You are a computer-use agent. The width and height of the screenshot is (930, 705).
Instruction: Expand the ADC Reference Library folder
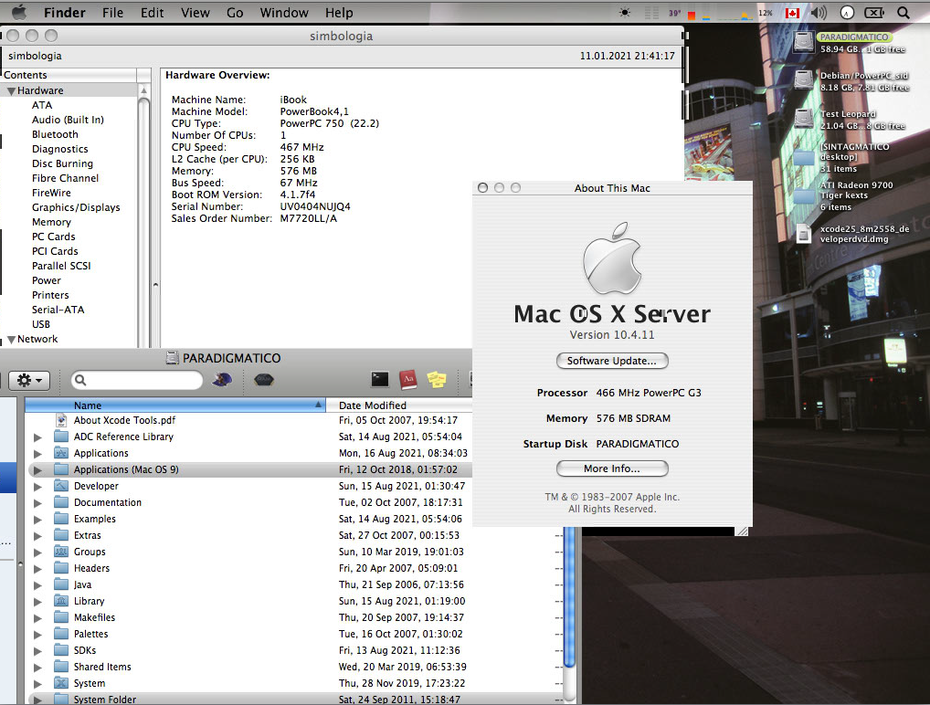point(38,437)
